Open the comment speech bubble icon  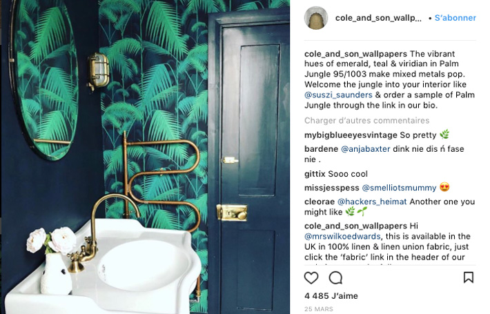point(335,277)
